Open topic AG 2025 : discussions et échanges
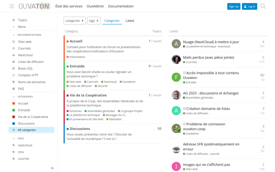Image resolution: width=275 pixels, height=172 pixels. (x=211, y=93)
